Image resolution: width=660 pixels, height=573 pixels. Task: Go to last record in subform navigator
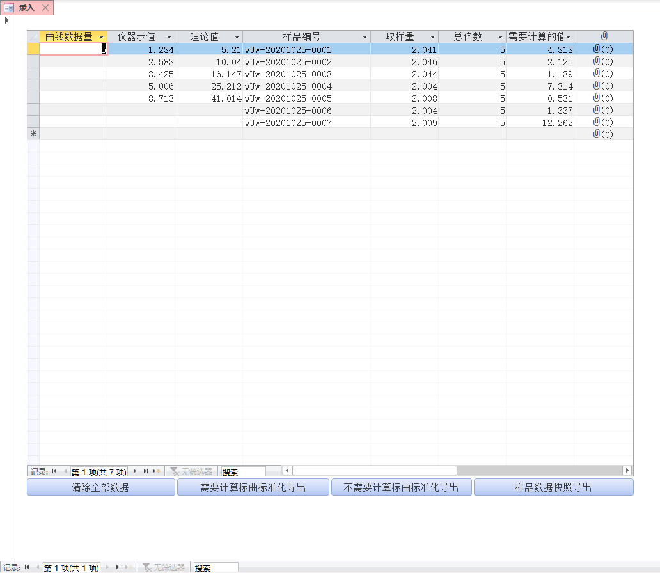coord(146,471)
